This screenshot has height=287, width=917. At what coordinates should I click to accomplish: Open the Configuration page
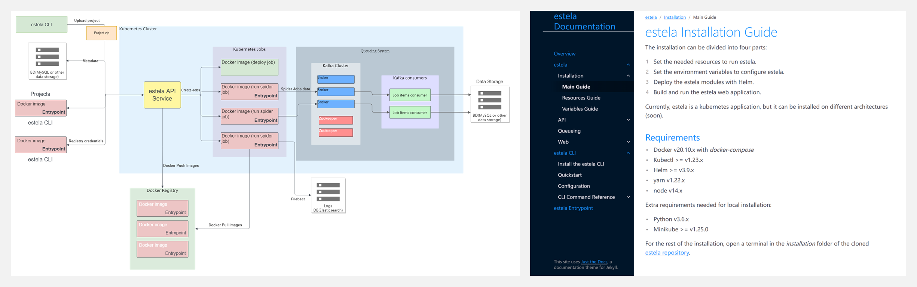coord(574,186)
